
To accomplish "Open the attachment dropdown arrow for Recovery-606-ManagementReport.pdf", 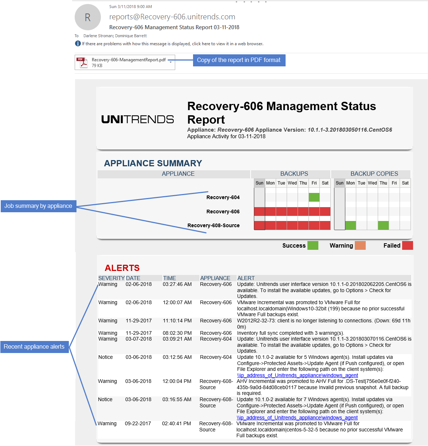I will click(170, 62).
